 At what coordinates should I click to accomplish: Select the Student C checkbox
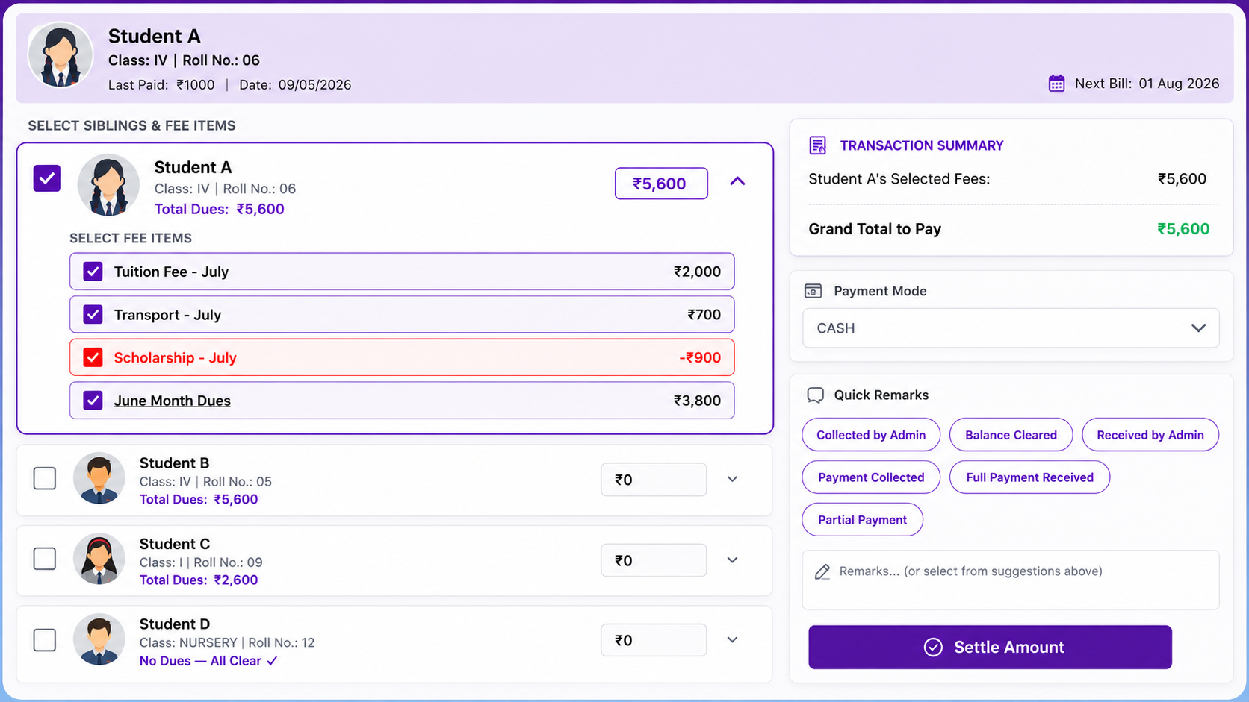tap(45, 559)
